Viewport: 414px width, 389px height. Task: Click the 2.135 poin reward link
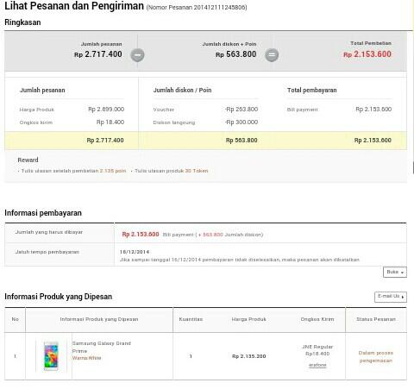point(113,171)
